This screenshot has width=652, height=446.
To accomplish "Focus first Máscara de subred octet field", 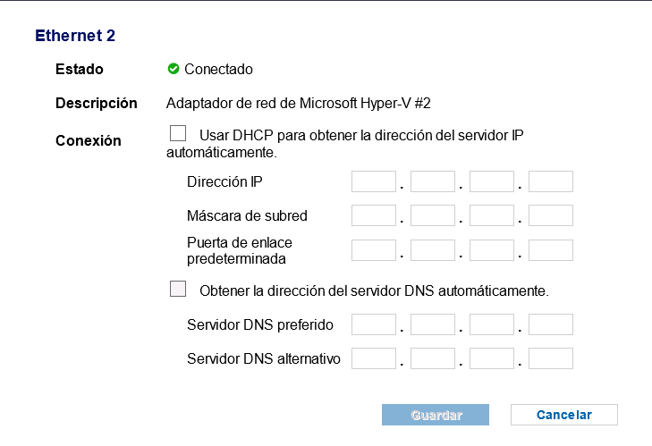I will [374, 215].
